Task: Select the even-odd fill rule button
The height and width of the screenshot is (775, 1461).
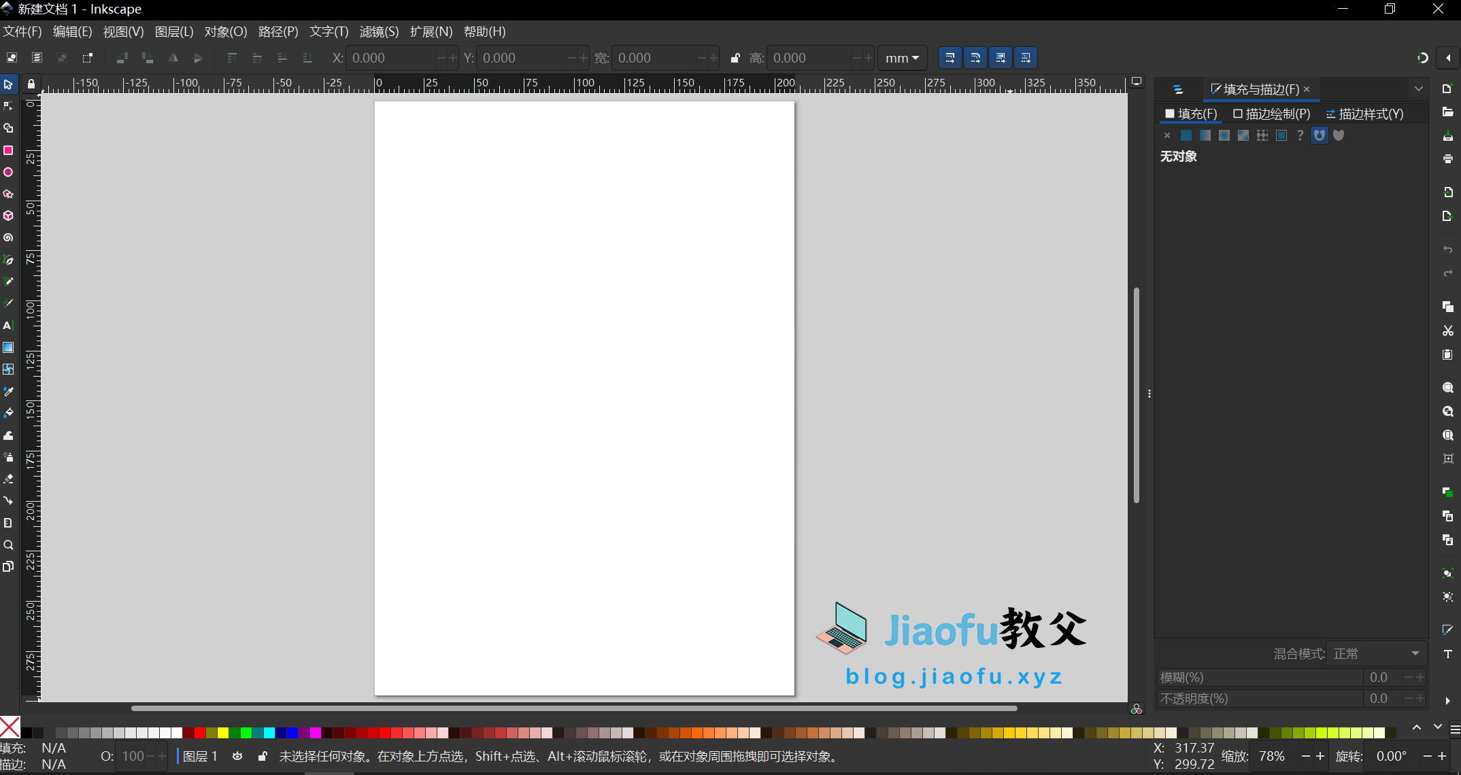Action: click(x=1320, y=135)
